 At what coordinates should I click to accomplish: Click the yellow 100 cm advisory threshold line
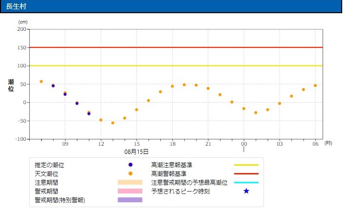pos(176,66)
